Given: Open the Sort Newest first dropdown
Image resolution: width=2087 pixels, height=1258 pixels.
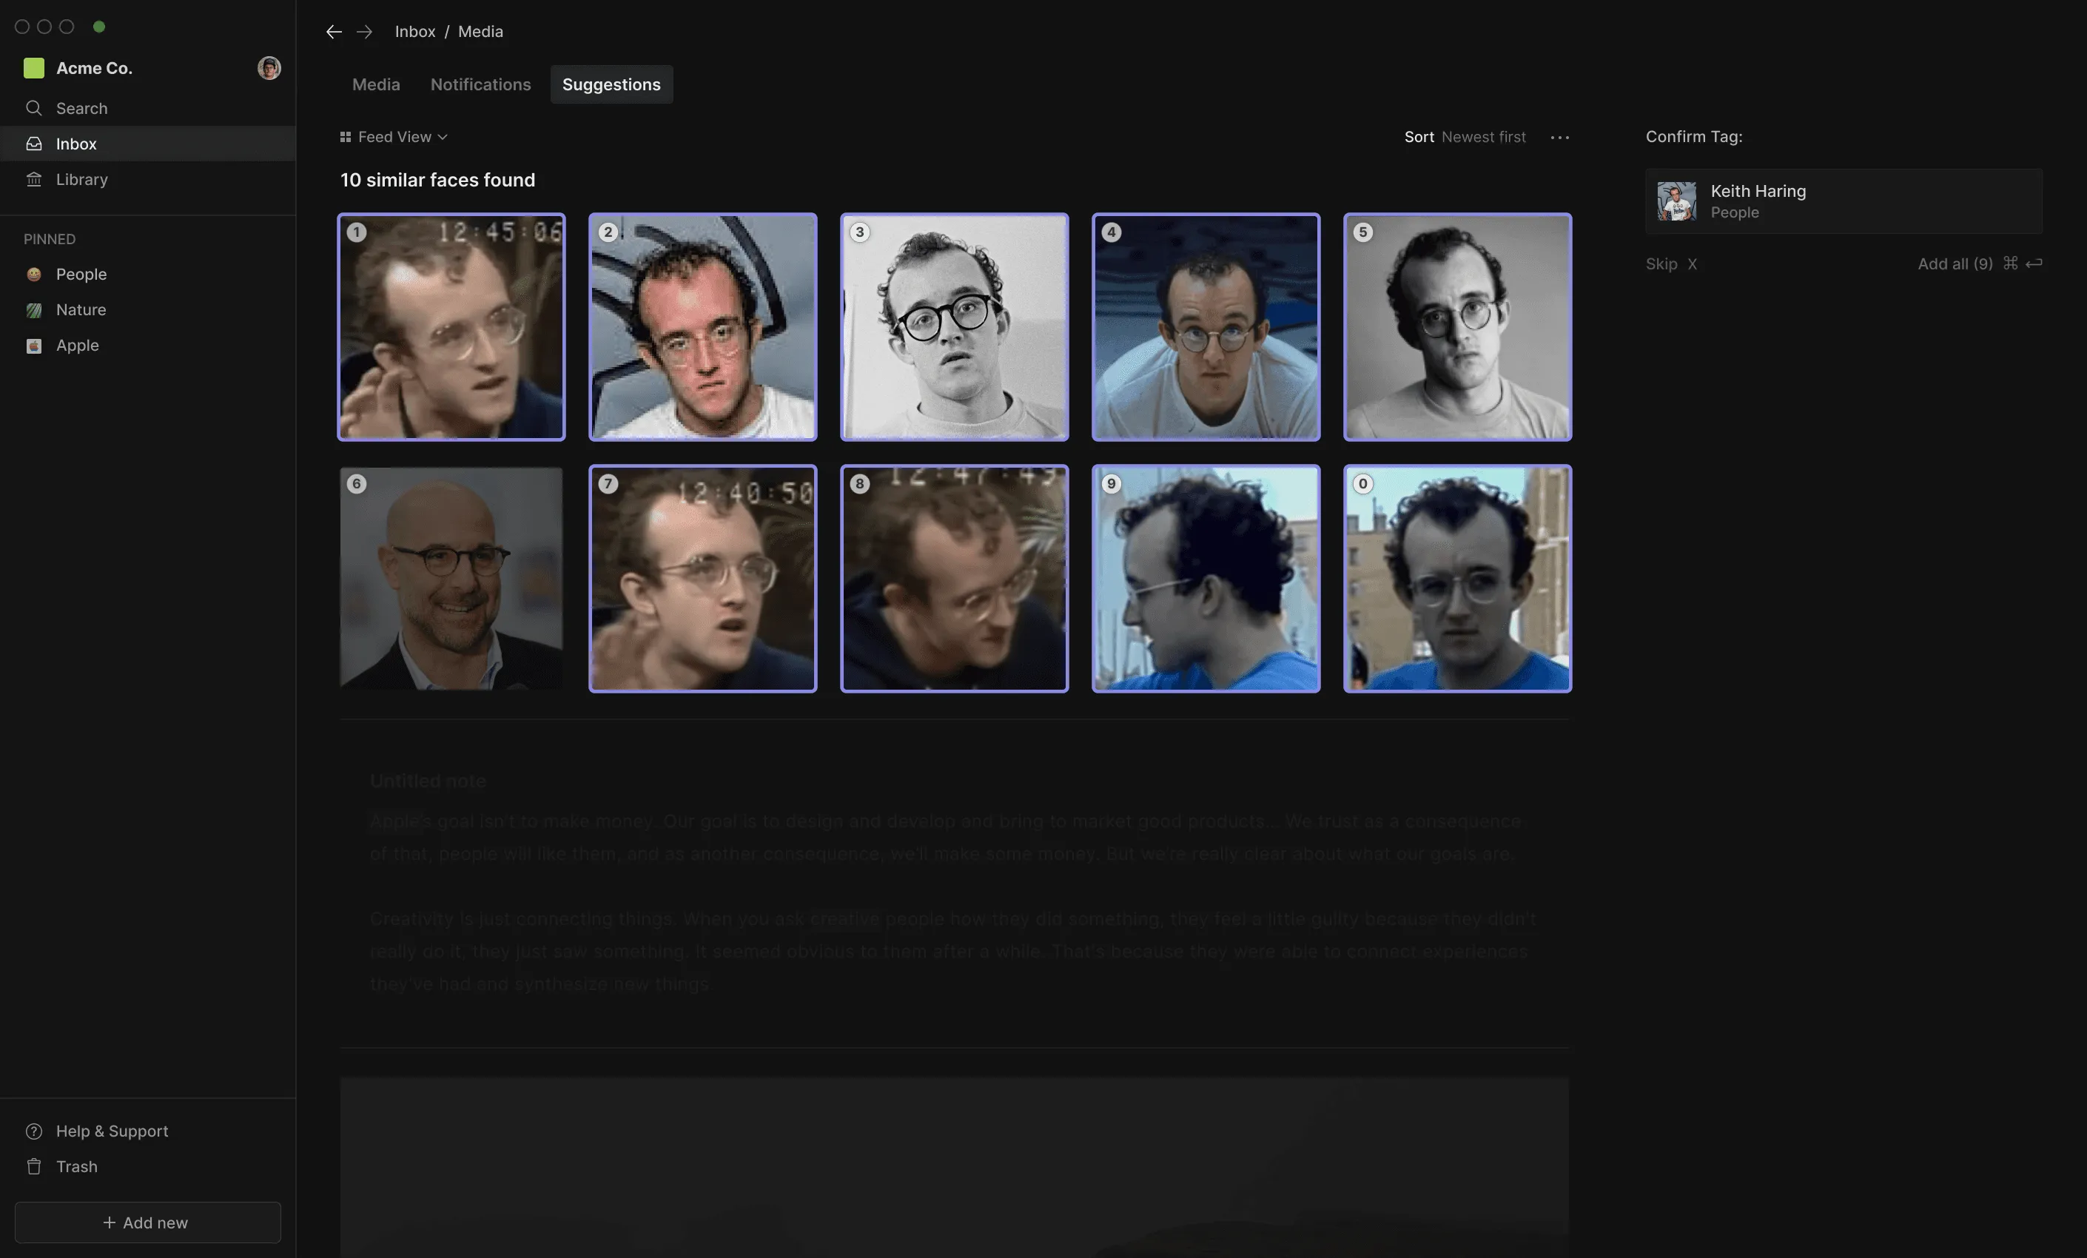Looking at the screenshot, I should (1465, 136).
